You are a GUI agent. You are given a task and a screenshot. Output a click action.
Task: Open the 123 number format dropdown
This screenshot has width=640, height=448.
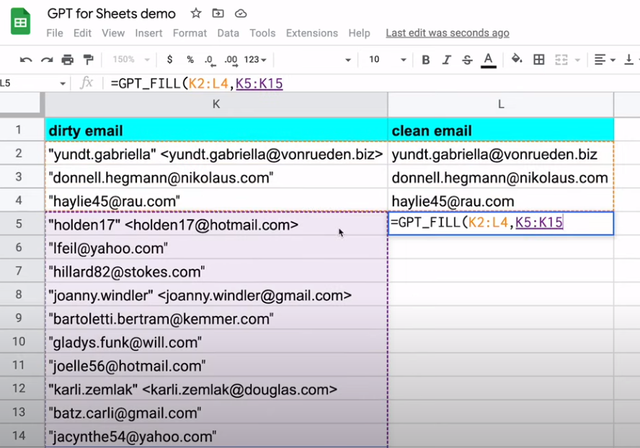[x=255, y=60]
